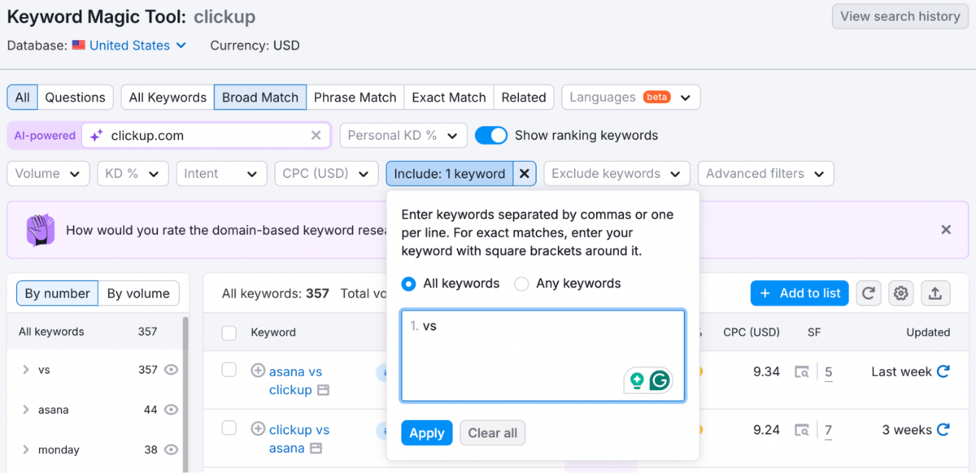This screenshot has width=976, height=473.
Task: Expand the monday keyword group
Action: tap(26, 449)
